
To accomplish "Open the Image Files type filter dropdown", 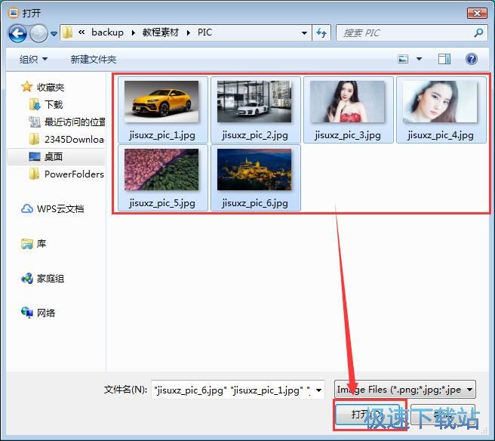I will tap(404, 390).
